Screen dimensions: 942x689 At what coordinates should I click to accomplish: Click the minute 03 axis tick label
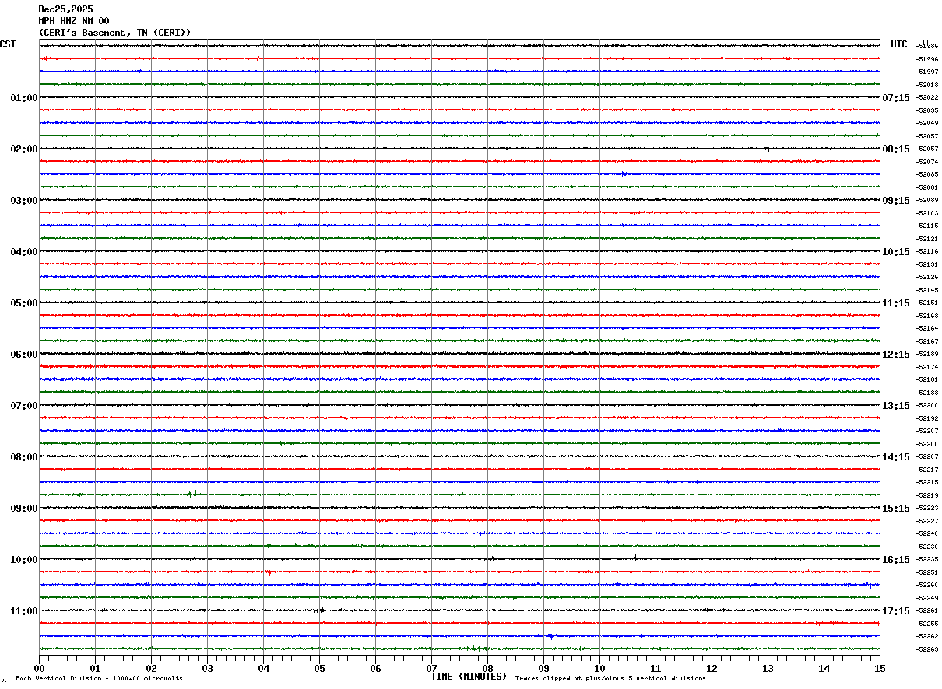[x=207, y=668]
